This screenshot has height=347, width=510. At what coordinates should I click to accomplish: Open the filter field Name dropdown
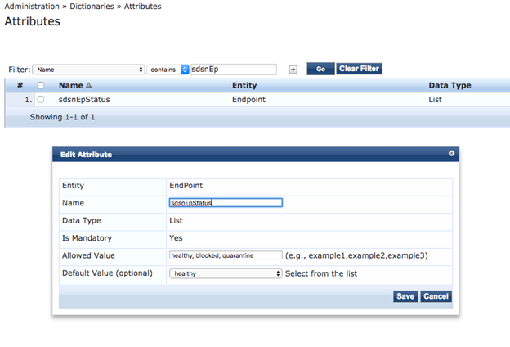point(89,70)
